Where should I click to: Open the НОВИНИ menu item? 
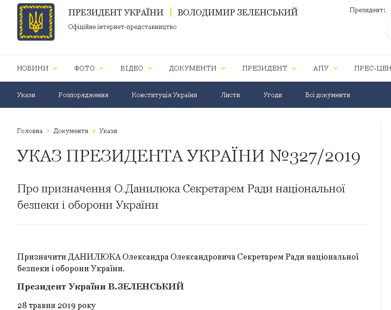pos(33,68)
